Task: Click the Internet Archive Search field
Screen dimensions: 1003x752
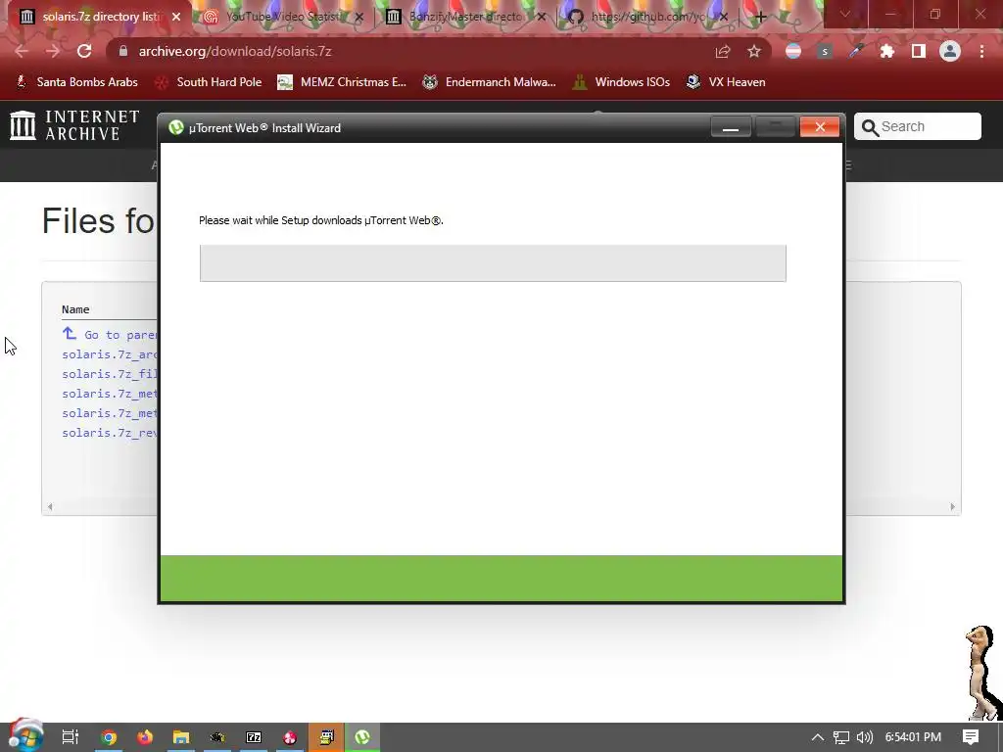Action: pos(917,126)
